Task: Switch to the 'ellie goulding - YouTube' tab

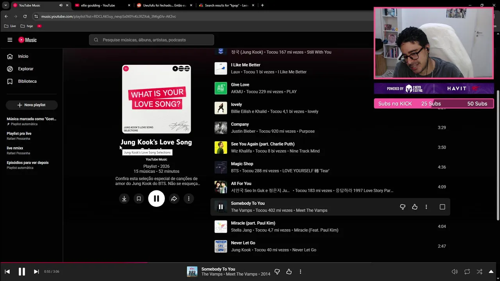Action: [102, 5]
